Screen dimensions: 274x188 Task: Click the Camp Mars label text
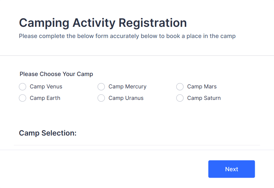click(x=202, y=87)
